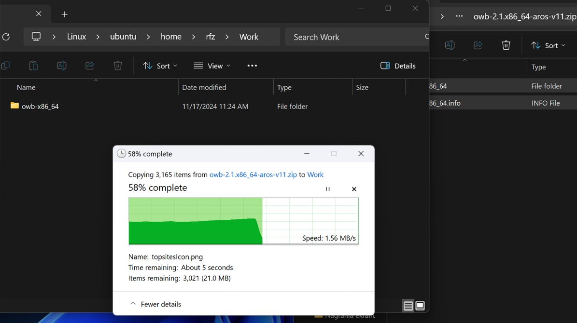Click the Copy icon in Work window toolbar

pyautogui.click(x=5, y=66)
